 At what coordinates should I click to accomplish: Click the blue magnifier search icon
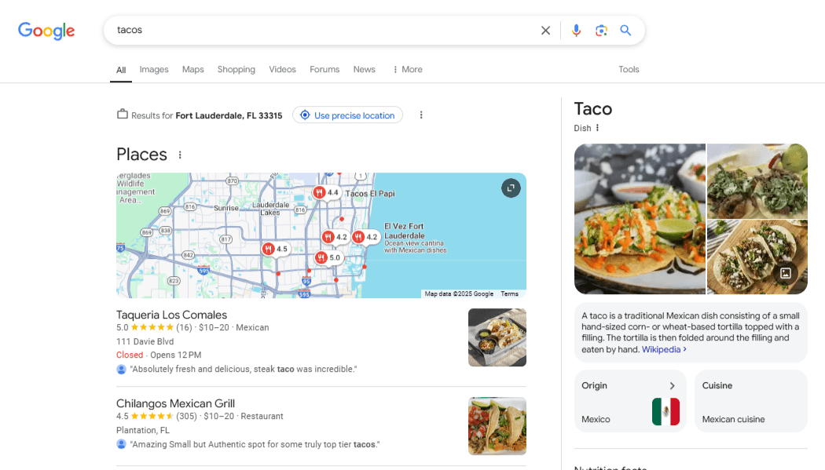click(x=625, y=31)
